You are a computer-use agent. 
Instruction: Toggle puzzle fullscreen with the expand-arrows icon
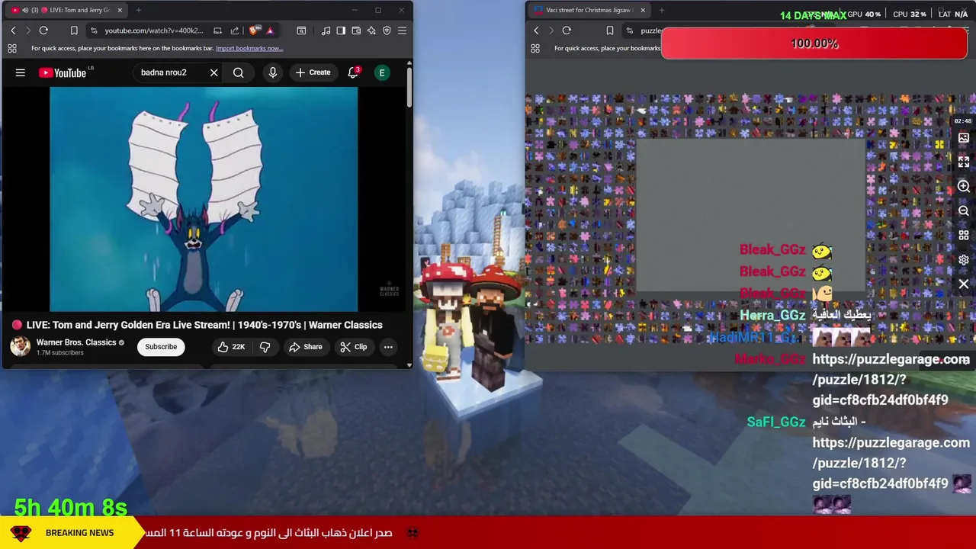coord(964,162)
